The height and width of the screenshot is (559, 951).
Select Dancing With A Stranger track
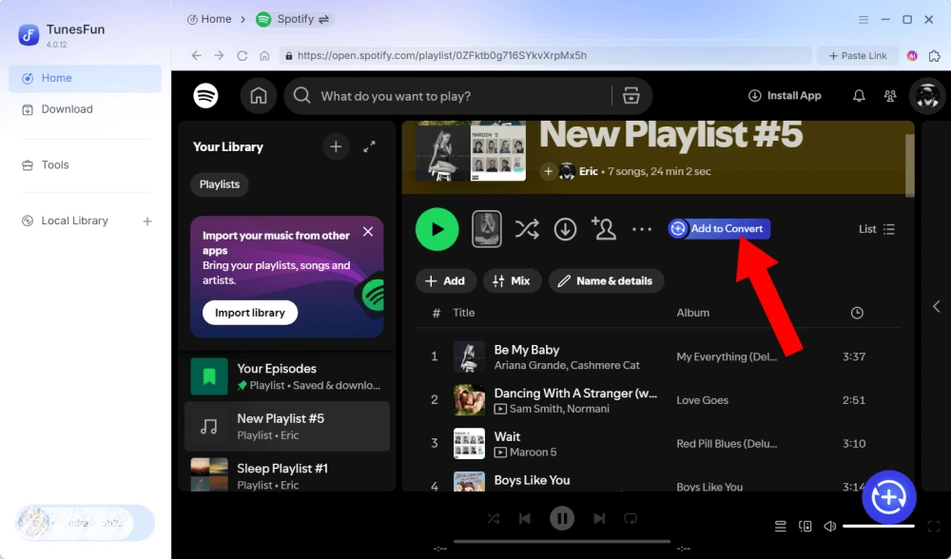point(658,400)
